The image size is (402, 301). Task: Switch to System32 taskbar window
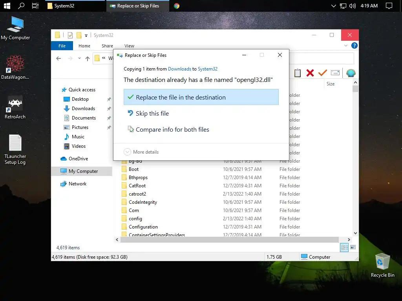click(74, 5)
